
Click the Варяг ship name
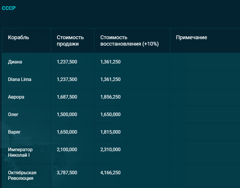pos(14,132)
